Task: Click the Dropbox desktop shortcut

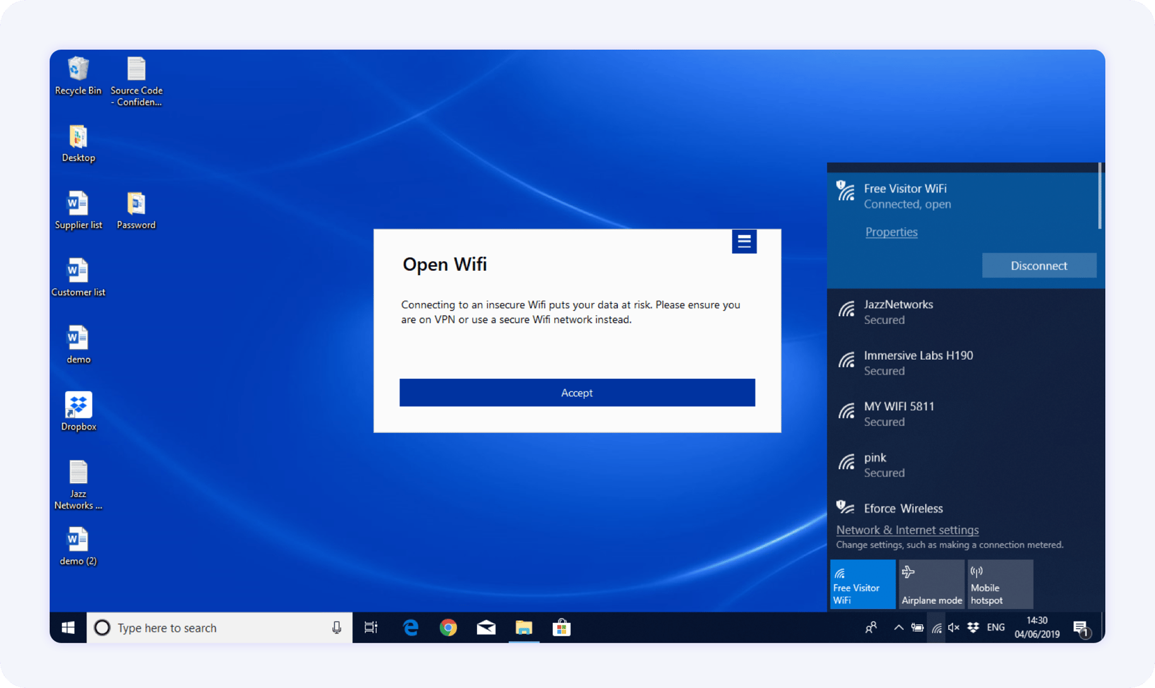Action: 78,411
